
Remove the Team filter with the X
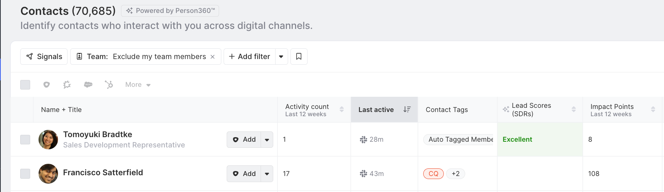tap(213, 57)
